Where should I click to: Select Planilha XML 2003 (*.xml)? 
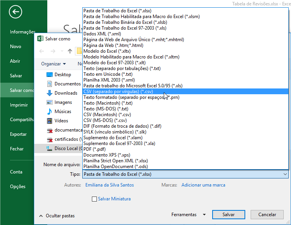185,80
